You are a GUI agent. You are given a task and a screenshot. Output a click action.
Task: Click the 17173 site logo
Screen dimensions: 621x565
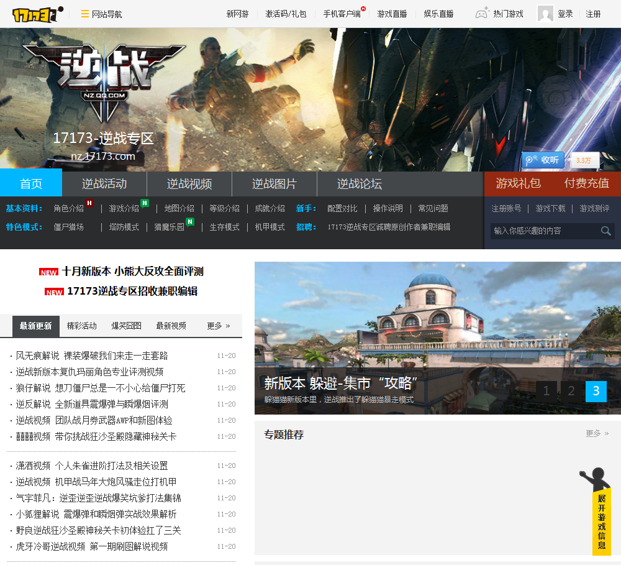coord(38,15)
